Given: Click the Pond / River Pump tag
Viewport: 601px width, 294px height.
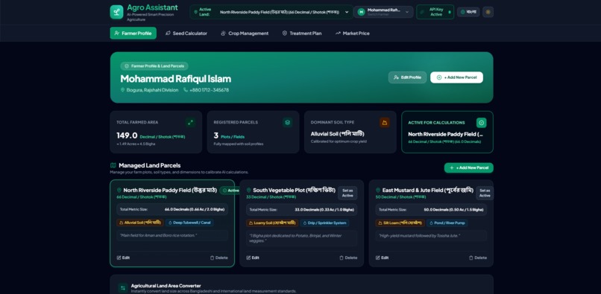Looking at the screenshot, I should 447,223.
